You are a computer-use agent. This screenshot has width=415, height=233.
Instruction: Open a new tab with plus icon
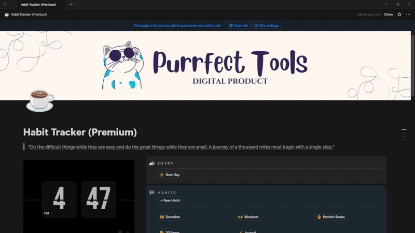[71, 5]
